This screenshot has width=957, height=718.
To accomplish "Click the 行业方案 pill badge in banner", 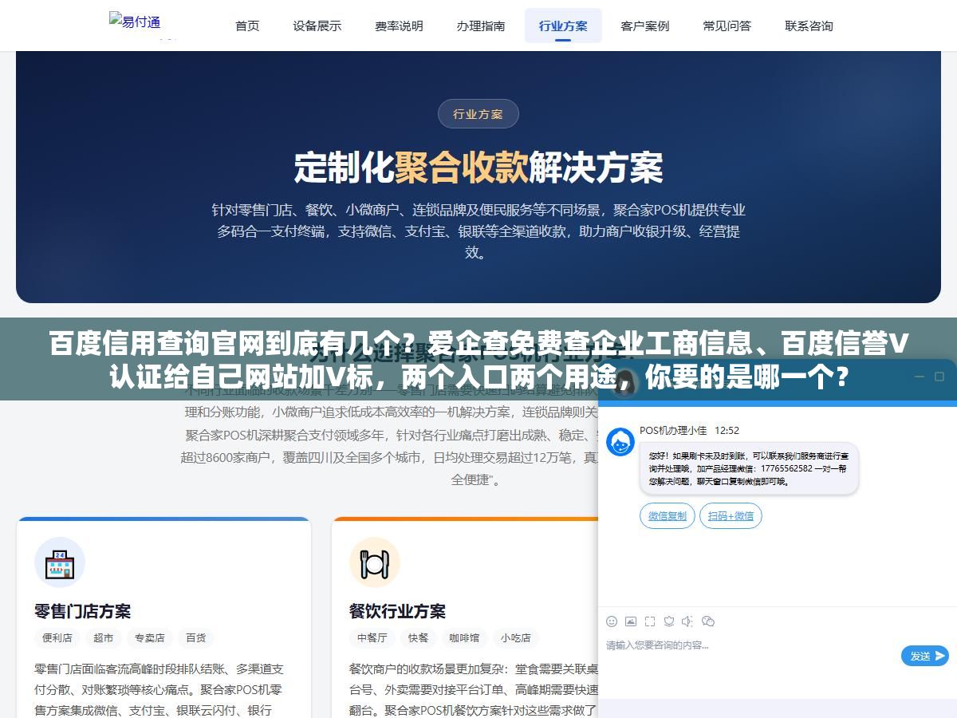I will [x=478, y=114].
